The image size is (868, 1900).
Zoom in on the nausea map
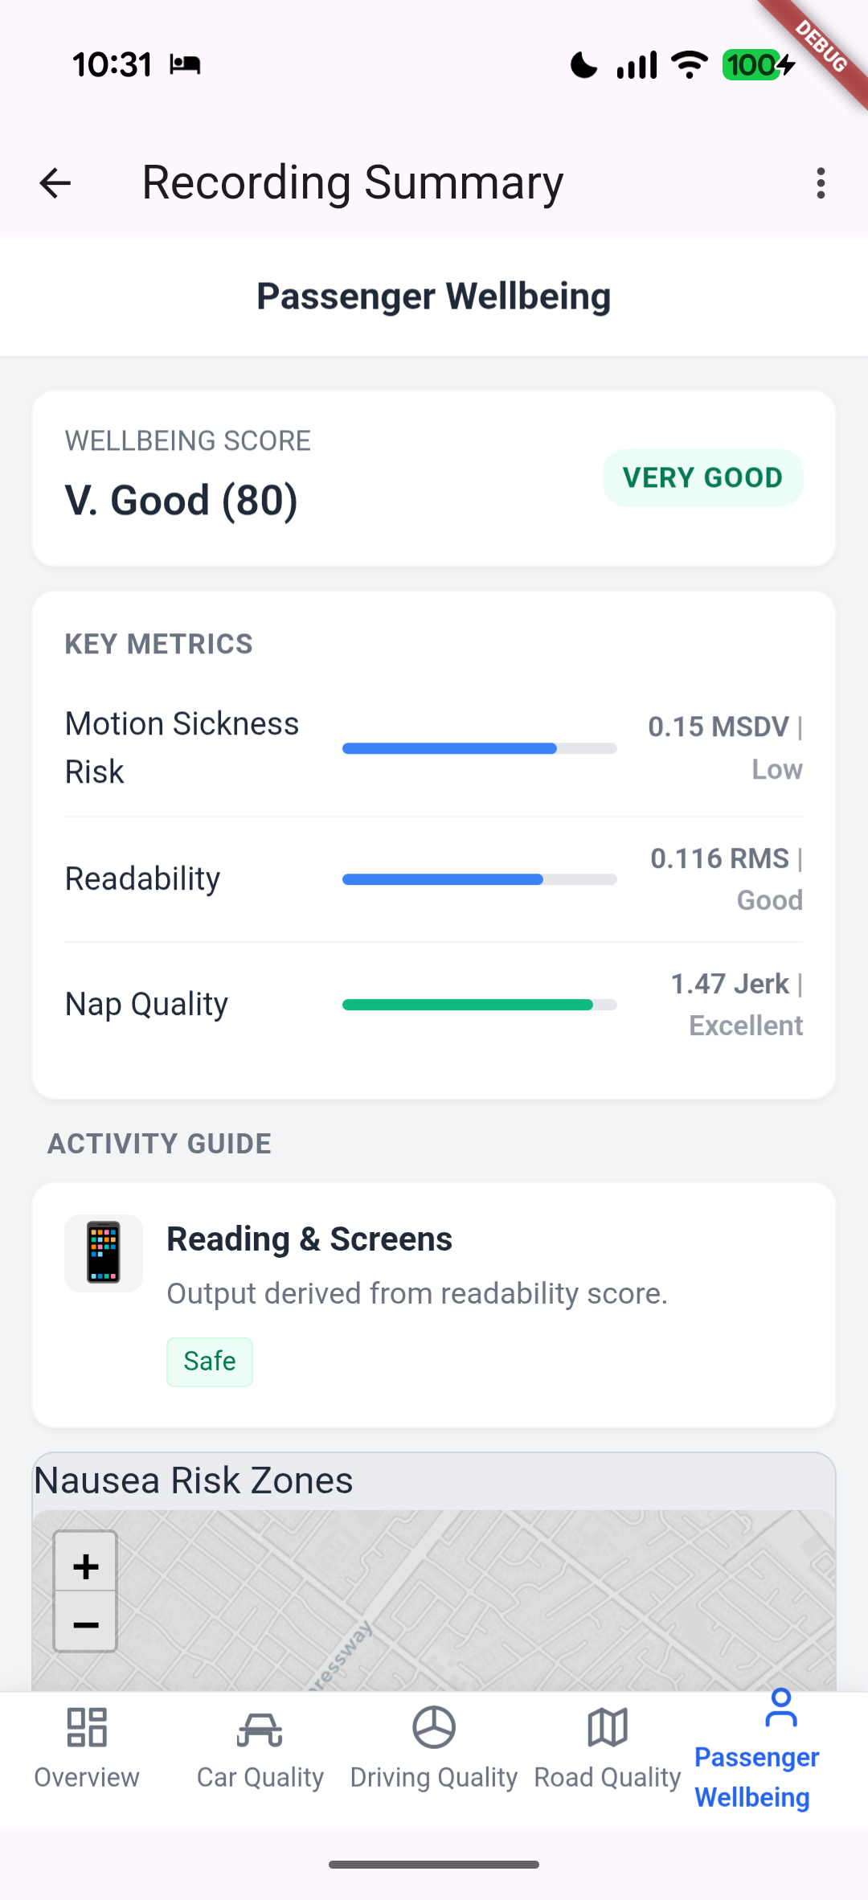pos(86,1566)
